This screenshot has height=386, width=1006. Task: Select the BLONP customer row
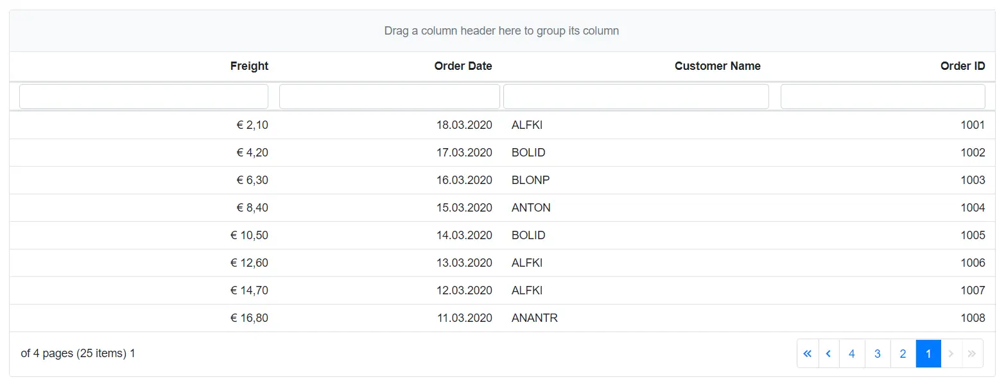click(x=501, y=180)
